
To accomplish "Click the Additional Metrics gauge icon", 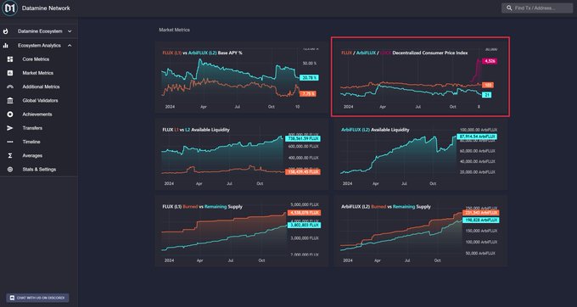I will 10,87.
